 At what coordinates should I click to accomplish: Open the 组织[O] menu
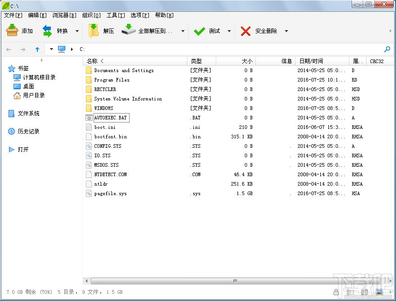click(91, 15)
